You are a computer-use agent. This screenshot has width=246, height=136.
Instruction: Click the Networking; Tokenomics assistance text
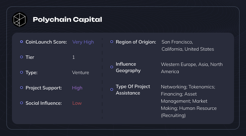click(189, 101)
